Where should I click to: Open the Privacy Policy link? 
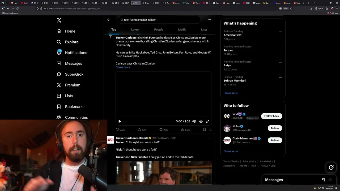pos(249,161)
